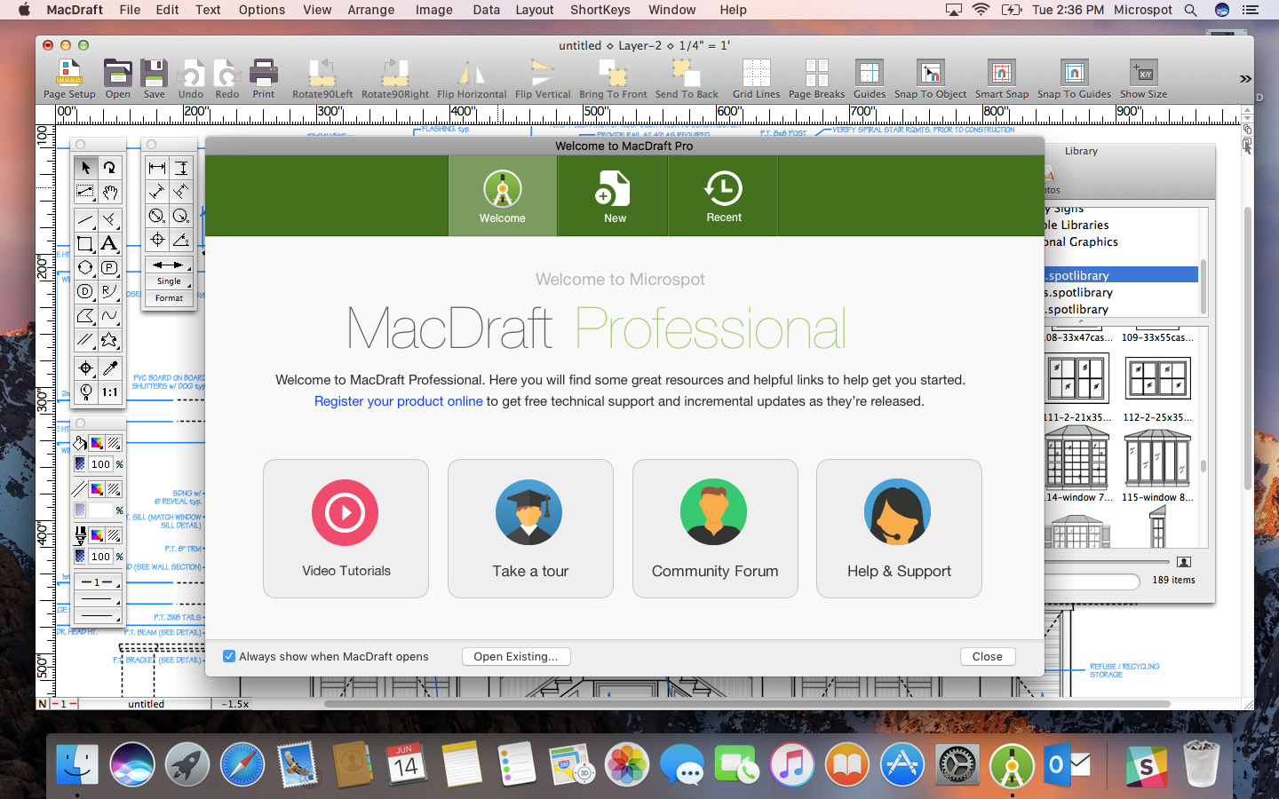Toggle Guides in the toolbar
This screenshot has width=1279, height=799.
tap(870, 79)
